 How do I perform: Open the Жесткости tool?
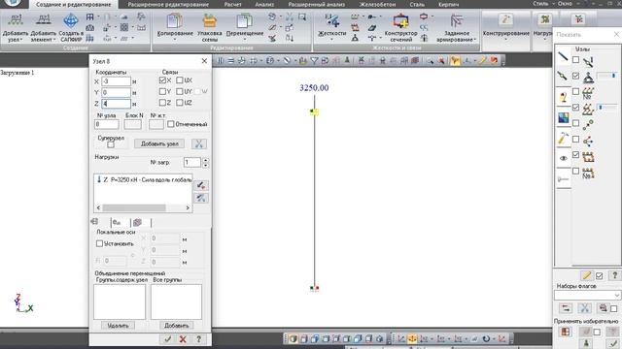[x=332, y=21]
